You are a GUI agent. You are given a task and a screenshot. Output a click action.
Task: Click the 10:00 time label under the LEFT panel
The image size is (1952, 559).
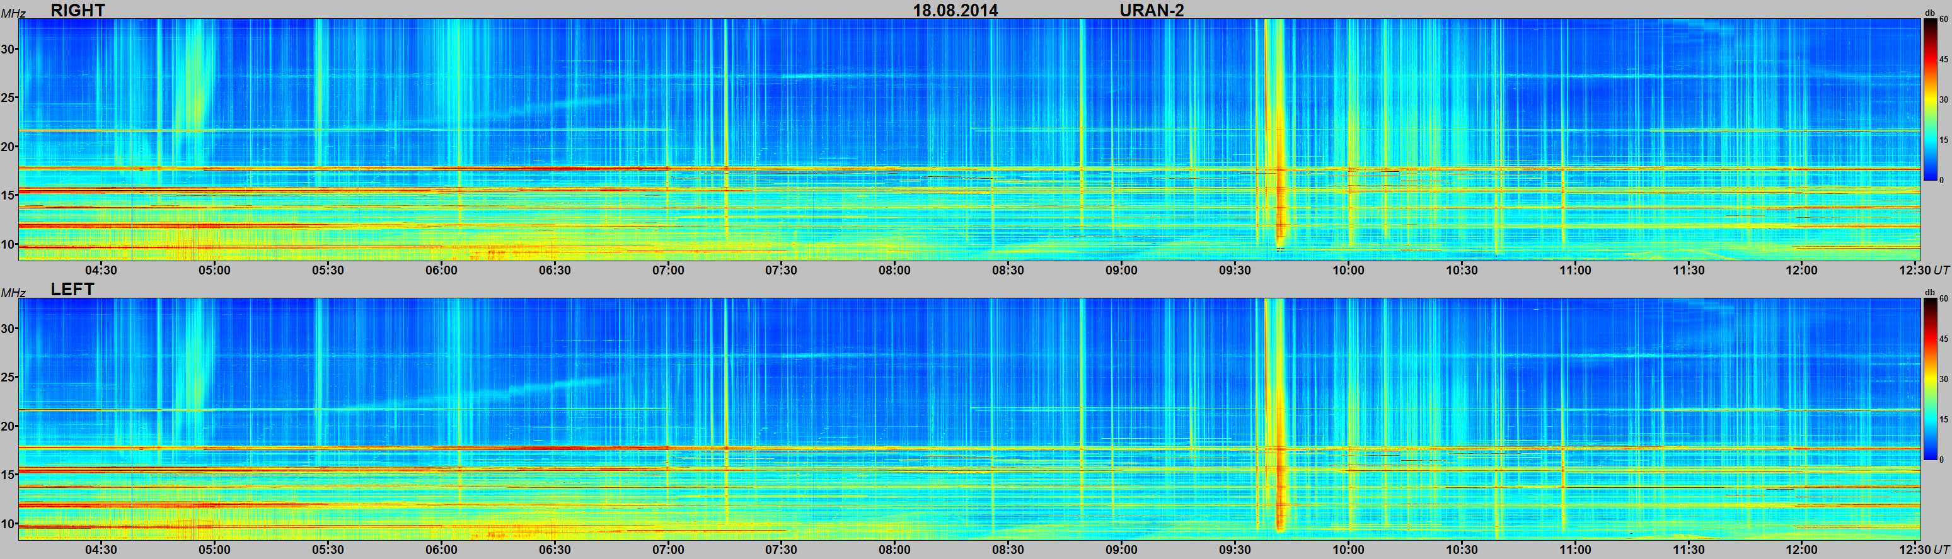[x=1349, y=550]
